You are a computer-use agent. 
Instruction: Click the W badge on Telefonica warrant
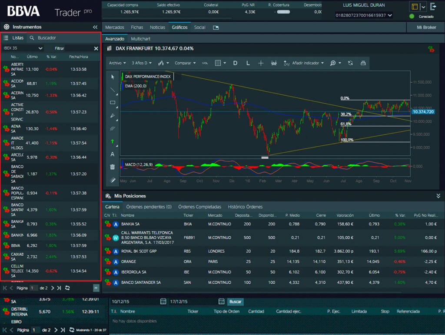pyautogui.click(x=116, y=238)
